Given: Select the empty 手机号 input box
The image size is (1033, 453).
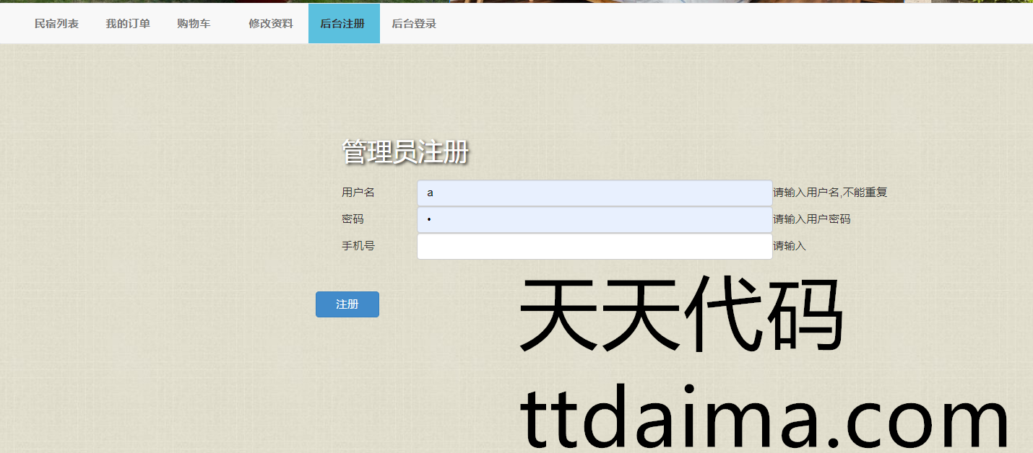Looking at the screenshot, I should coord(594,247).
